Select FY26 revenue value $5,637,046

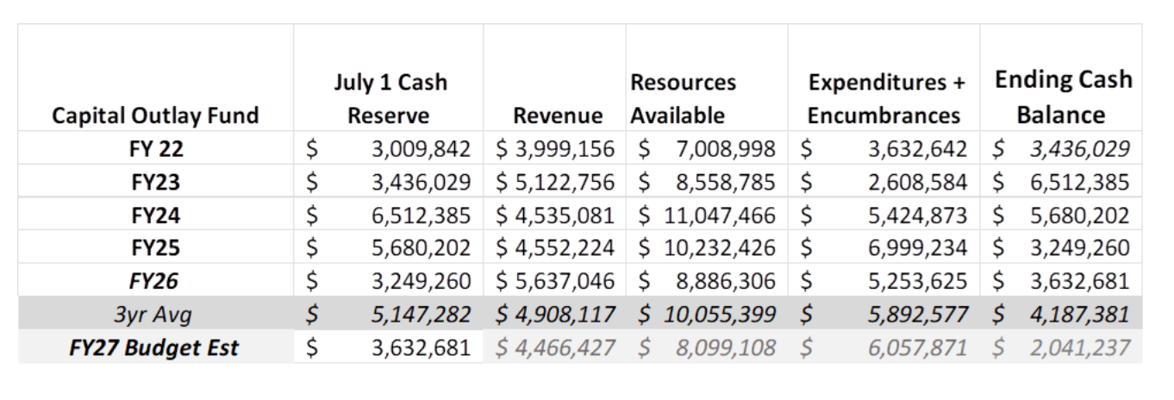(x=555, y=282)
